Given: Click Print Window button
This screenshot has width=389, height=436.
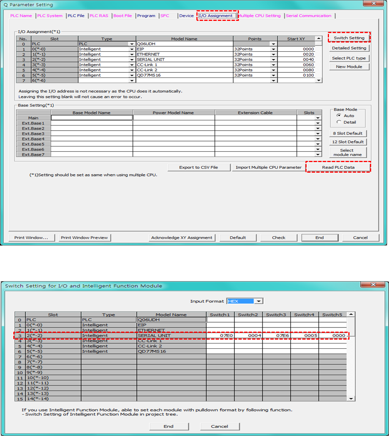Looking at the screenshot, I should pos(31,238).
